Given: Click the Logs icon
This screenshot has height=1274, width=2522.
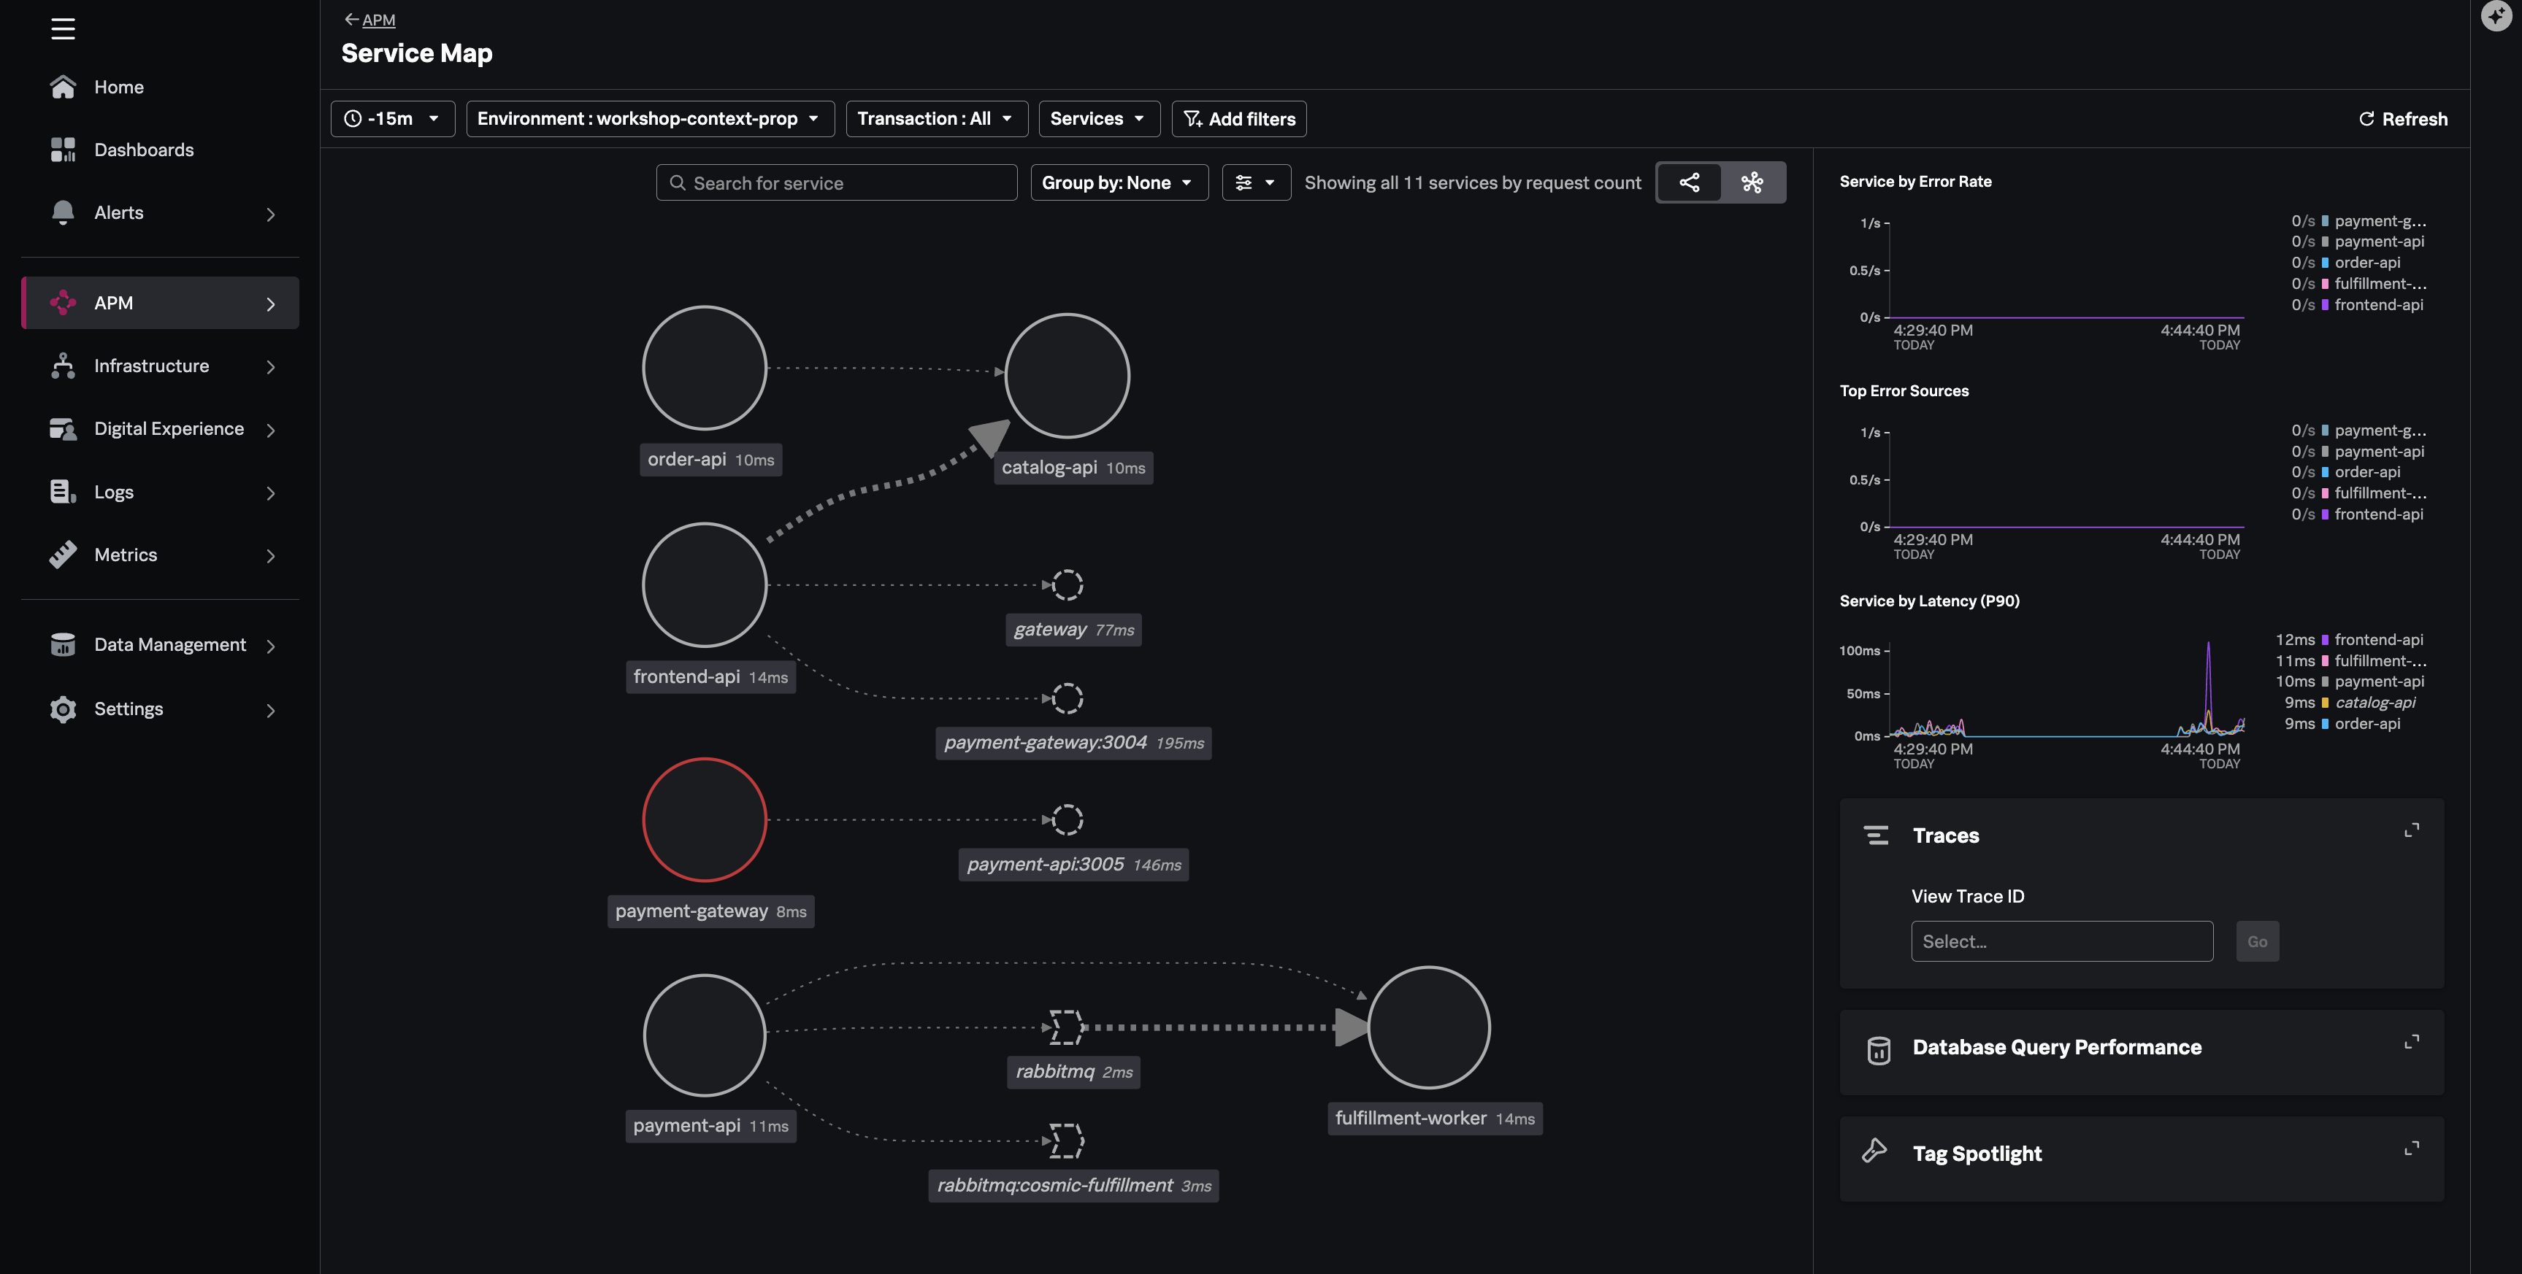Looking at the screenshot, I should coord(63,493).
